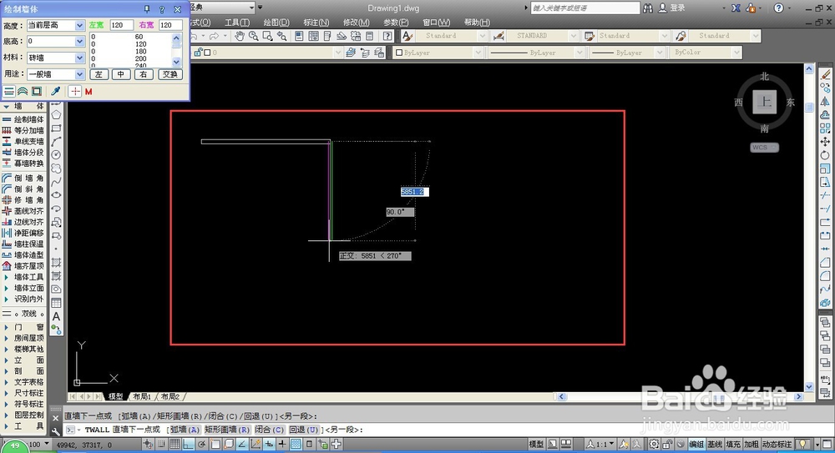Toggle the red crosshair auto-snap icon
The image size is (835, 453).
tap(75, 92)
